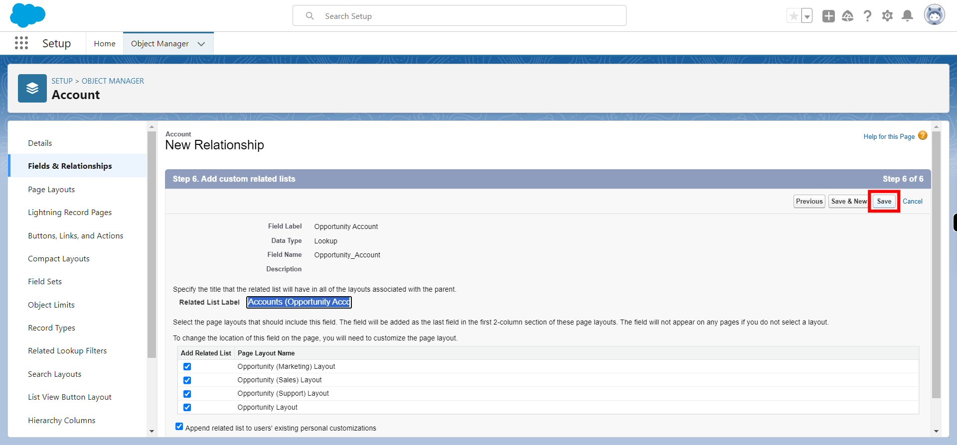The image size is (957, 445).
Task: Open Fields & Relationships in sidebar
Action: 70,166
